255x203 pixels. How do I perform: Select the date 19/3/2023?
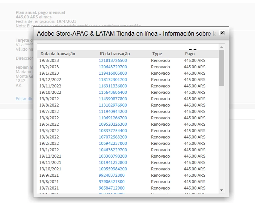pos(49,60)
